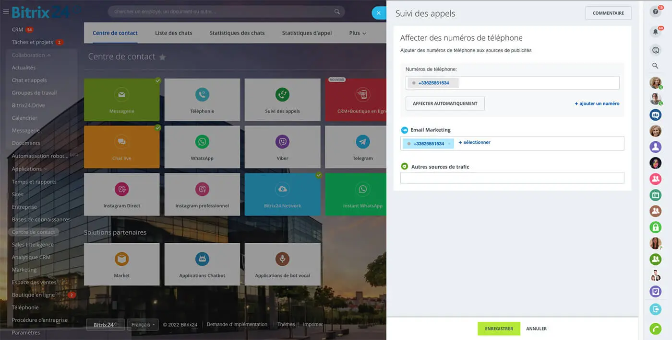Viewport: 672px width, 340px height.
Task: Click the help question mark icon
Action: pyautogui.click(x=655, y=12)
